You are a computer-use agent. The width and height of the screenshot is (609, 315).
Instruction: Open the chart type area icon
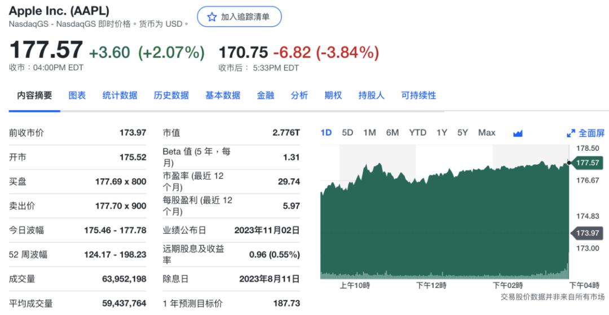point(518,133)
